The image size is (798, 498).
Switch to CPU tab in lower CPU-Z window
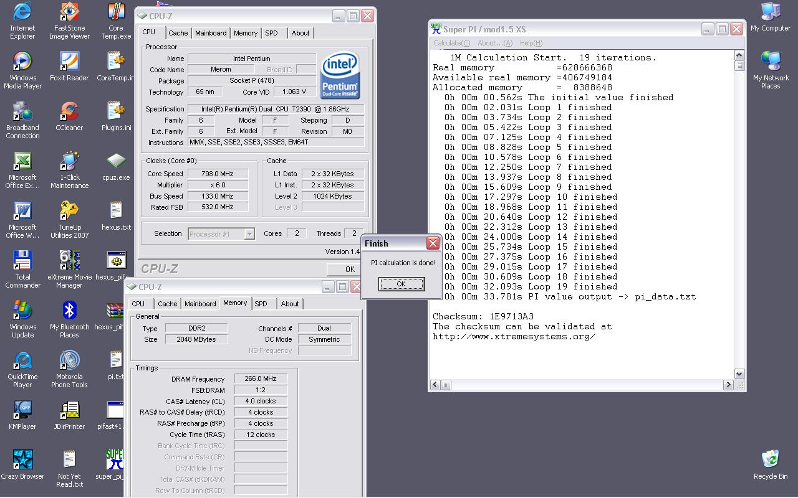point(138,304)
